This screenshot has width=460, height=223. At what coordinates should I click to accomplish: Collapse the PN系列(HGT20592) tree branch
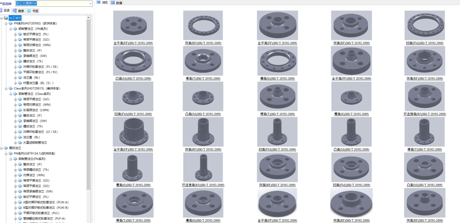point(6,23)
